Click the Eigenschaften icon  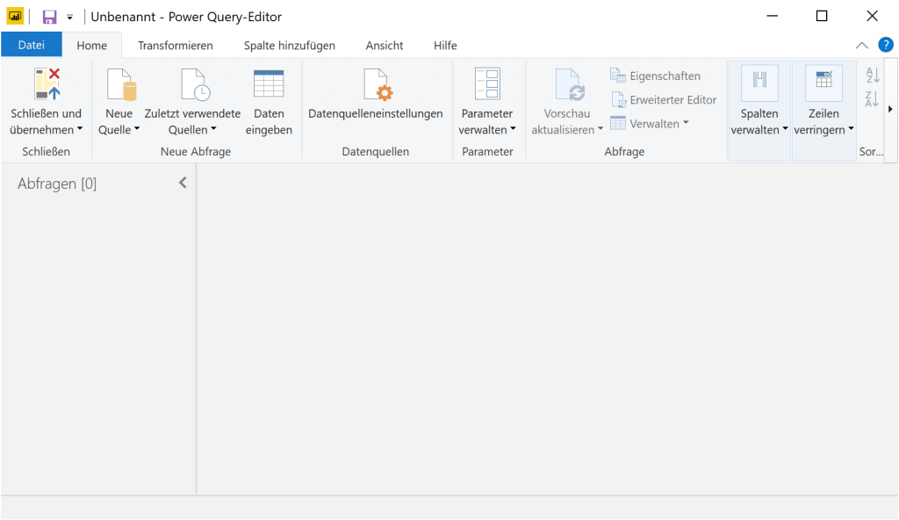[x=617, y=76]
